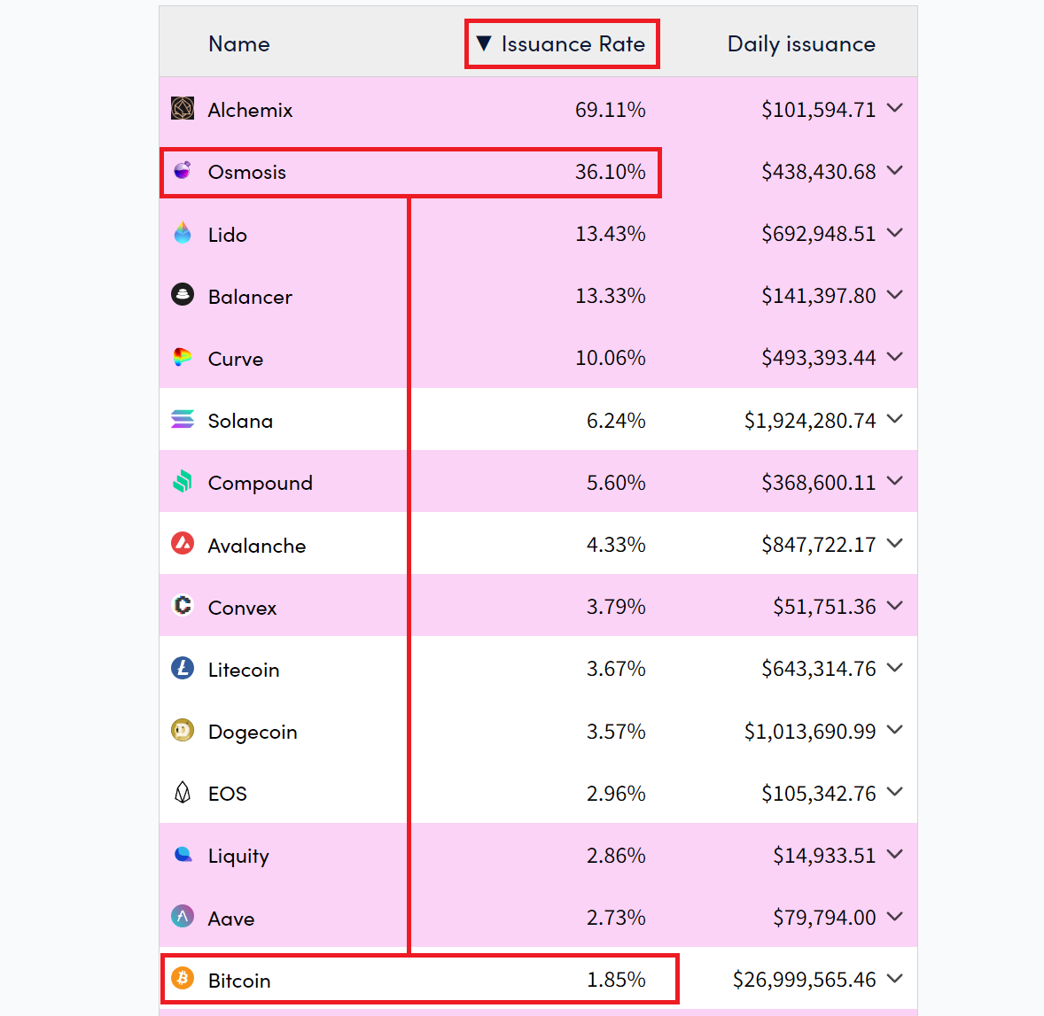
Task: Click the Dogecoin logo icon
Action: point(182,730)
